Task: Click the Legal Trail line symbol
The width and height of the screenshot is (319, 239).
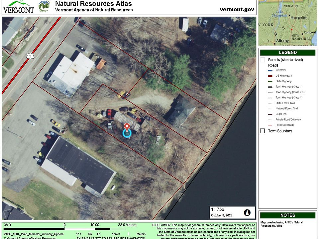Action: [270, 114]
